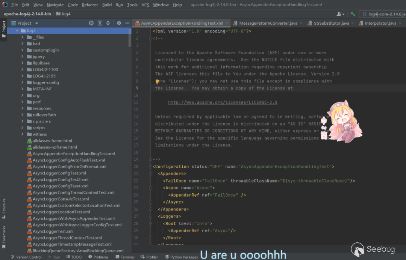Viewport: 406px width, 260px height.
Task: Click the Collapse All icon in Project panel
Action: click(x=108, y=23)
